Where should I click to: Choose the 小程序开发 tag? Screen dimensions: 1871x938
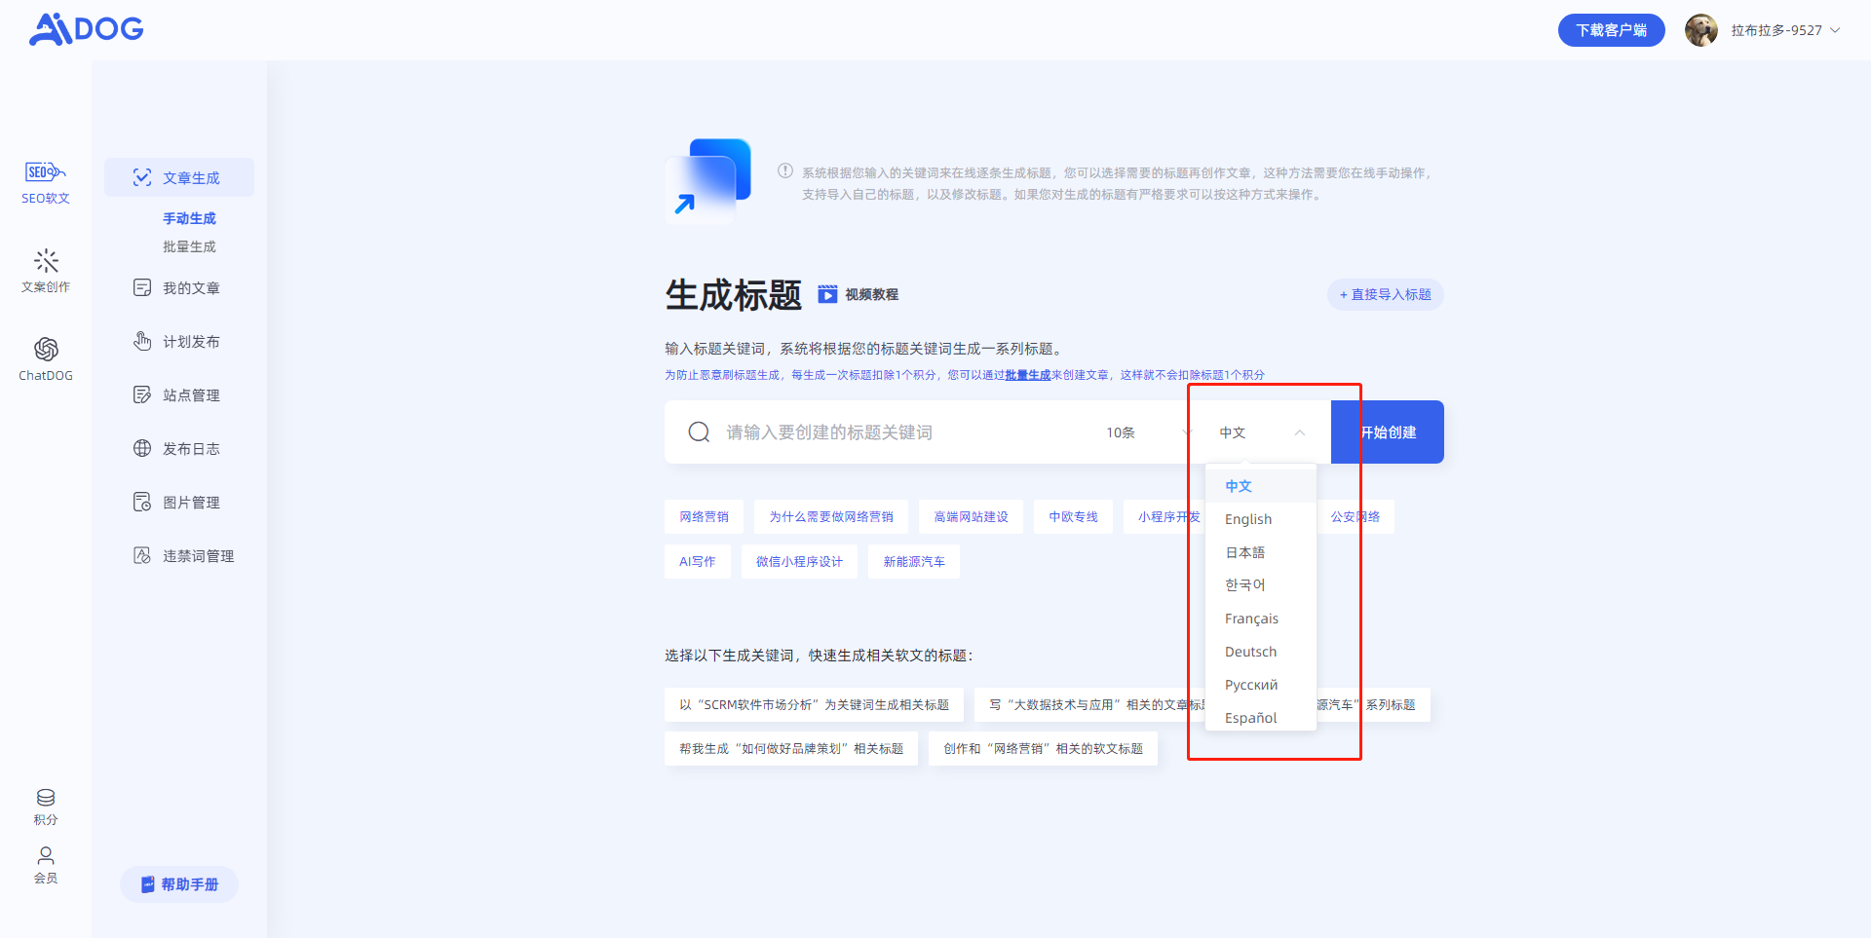[1165, 517]
